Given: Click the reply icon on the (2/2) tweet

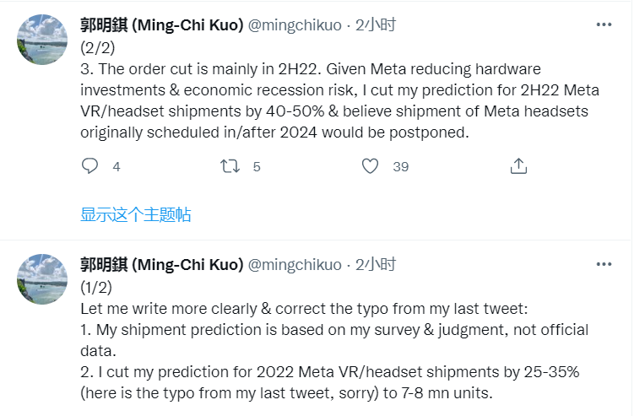Looking at the screenshot, I should coord(90,166).
